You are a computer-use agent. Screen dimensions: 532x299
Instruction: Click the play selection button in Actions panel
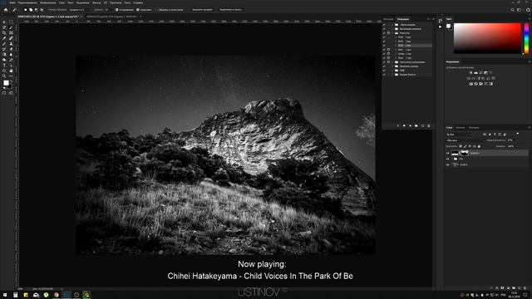pyautogui.click(x=410, y=125)
